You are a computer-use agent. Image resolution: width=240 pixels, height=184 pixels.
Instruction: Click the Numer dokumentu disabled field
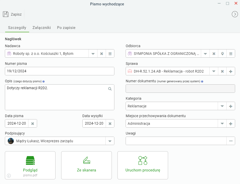[x=180, y=88]
